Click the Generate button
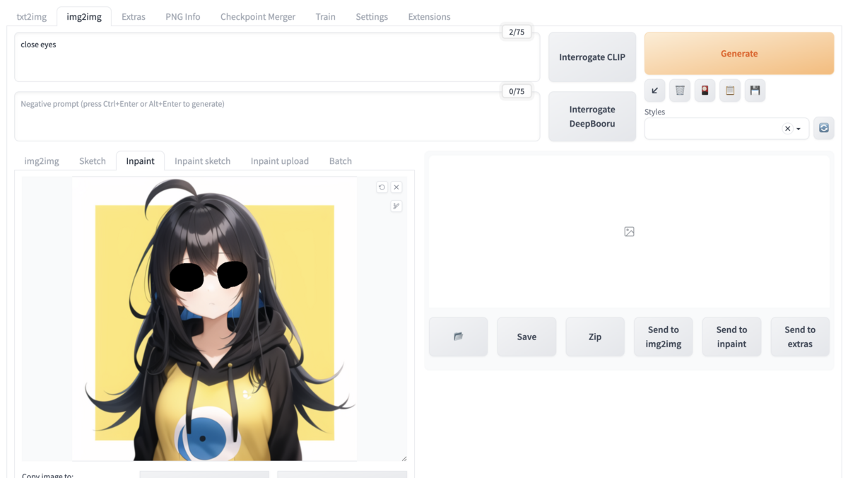Viewport: 848px width, 478px height. click(739, 53)
